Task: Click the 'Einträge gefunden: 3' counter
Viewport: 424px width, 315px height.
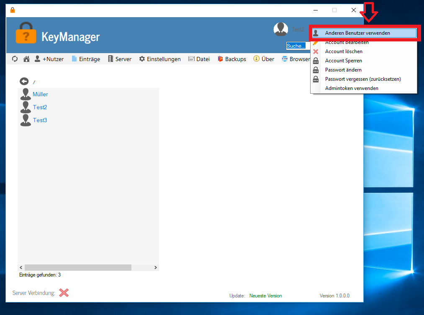Action: pos(40,275)
